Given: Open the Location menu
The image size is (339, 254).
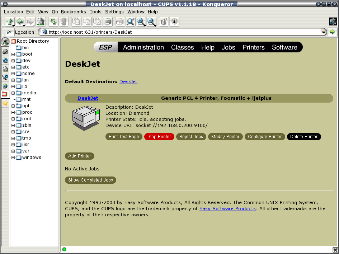Looking at the screenshot, I should (13, 12).
